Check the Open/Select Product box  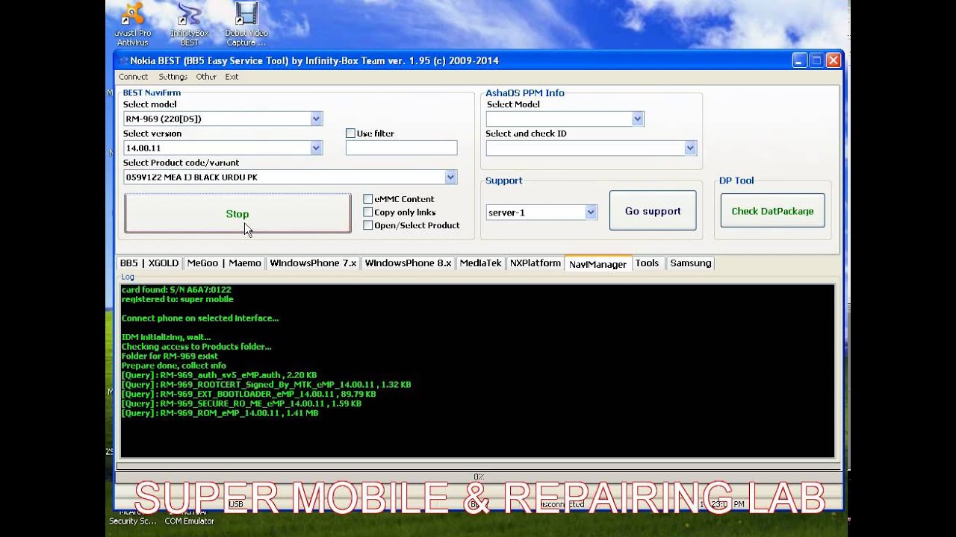tap(367, 225)
